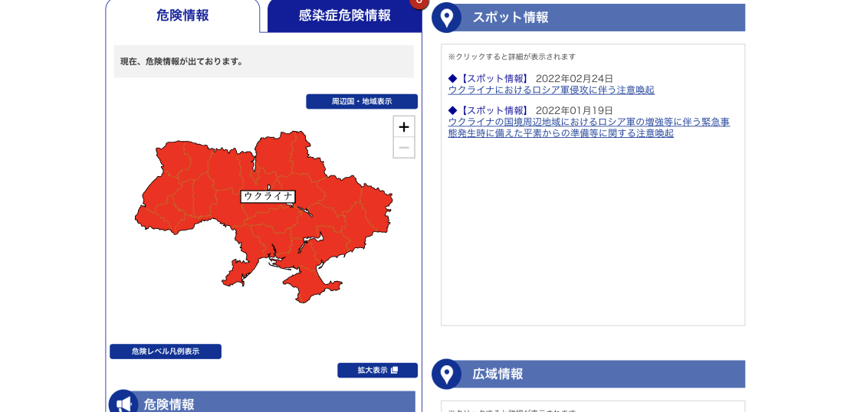This screenshot has height=412, width=857.
Task: Click megaphone icon beside 危険情報 heading
Action: (x=123, y=403)
